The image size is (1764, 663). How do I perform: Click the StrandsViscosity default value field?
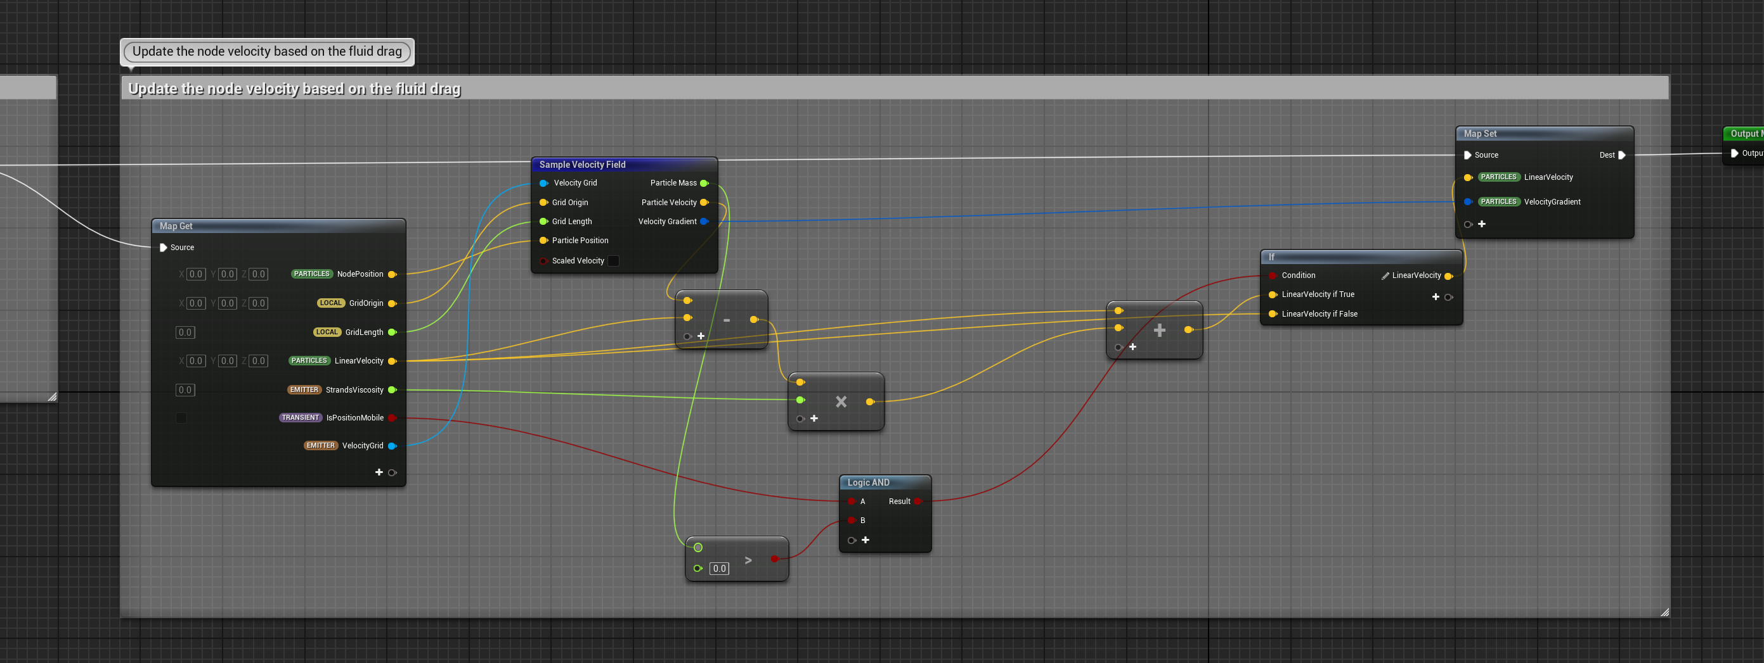click(x=185, y=390)
